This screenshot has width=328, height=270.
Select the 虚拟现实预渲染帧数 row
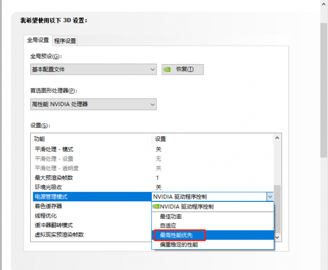pyautogui.click(x=92, y=235)
